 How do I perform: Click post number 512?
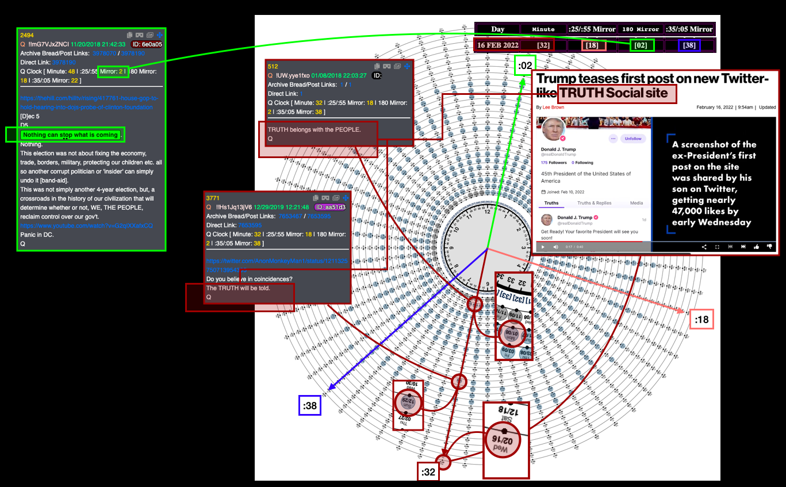[x=273, y=66]
